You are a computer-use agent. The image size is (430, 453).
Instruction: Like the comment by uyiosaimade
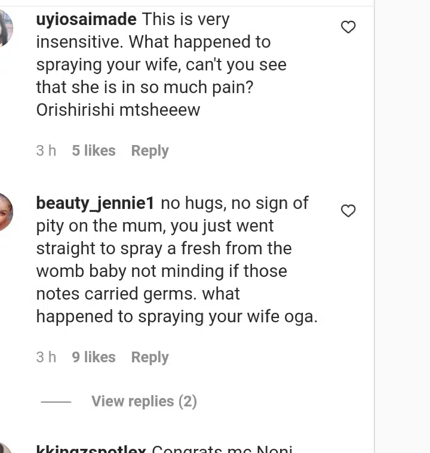(x=348, y=27)
